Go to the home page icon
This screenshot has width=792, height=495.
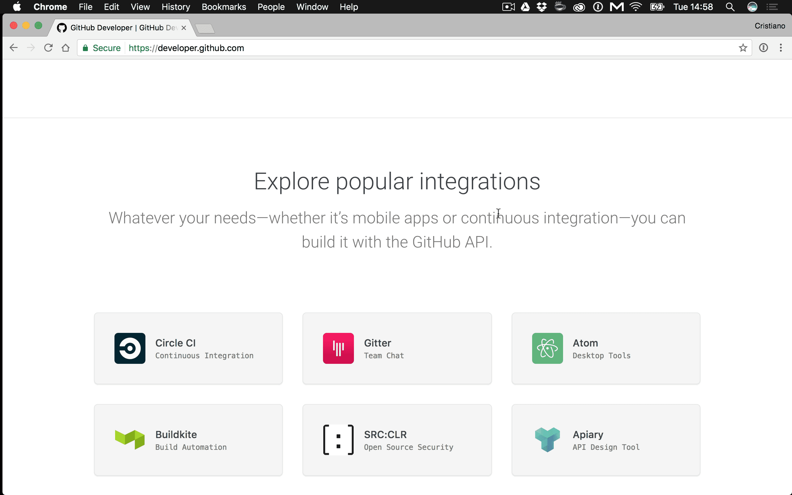point(66,48)
